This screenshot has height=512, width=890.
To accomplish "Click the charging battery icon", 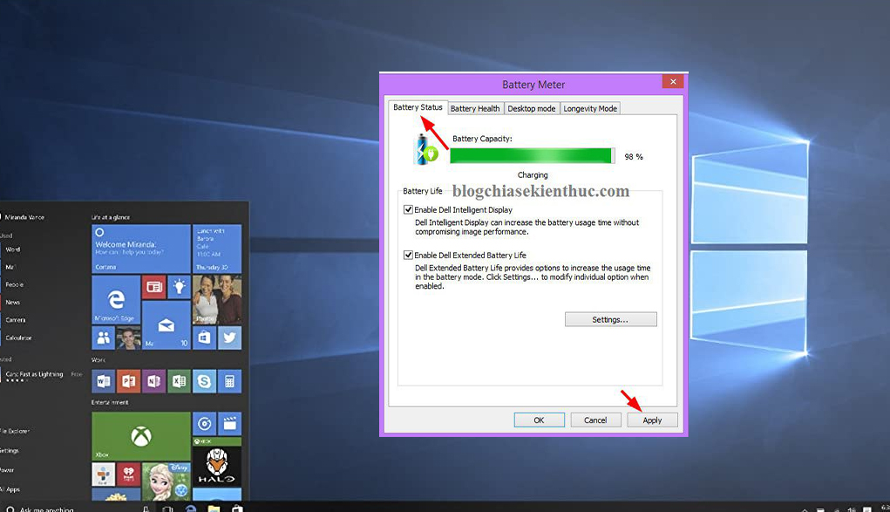I will point(426,150).
